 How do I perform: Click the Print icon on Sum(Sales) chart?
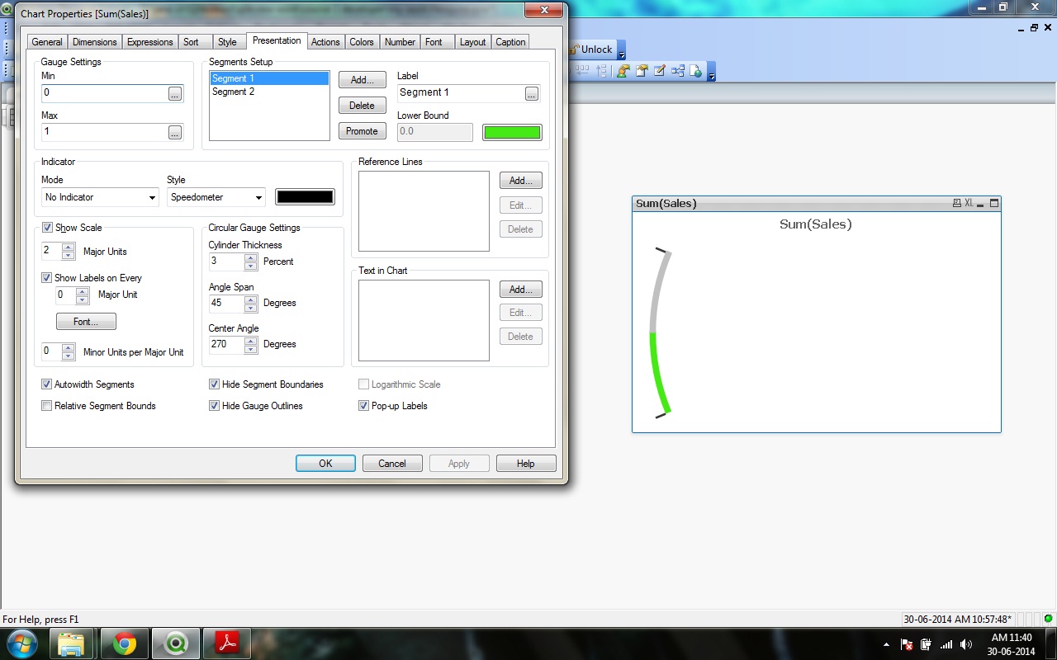956,203
